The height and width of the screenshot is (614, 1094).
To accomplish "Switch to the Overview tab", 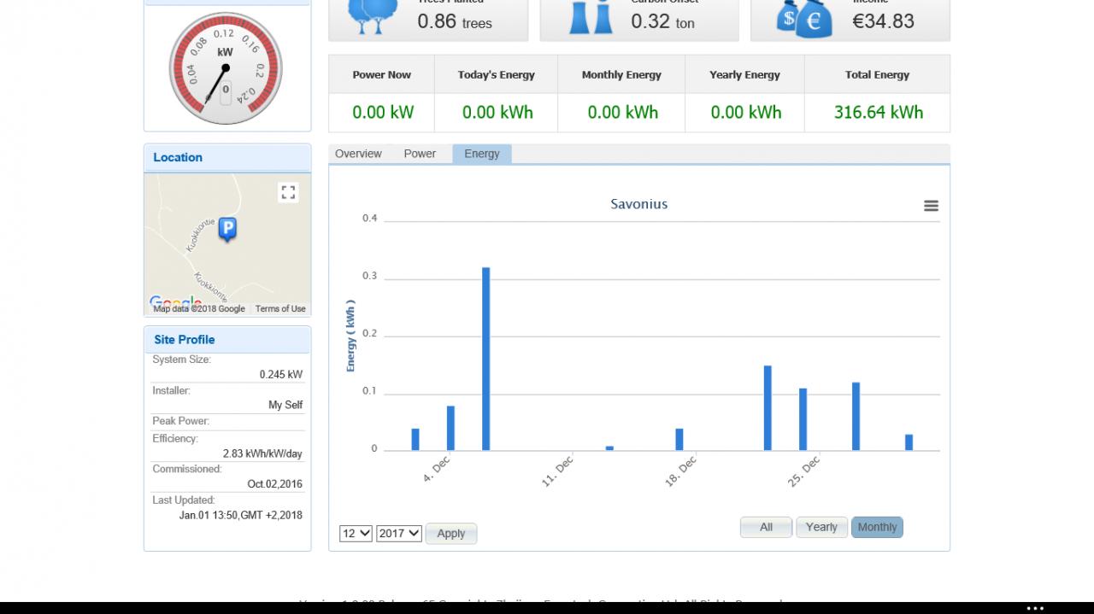I will pyautogui.click(x=358, y=154).
